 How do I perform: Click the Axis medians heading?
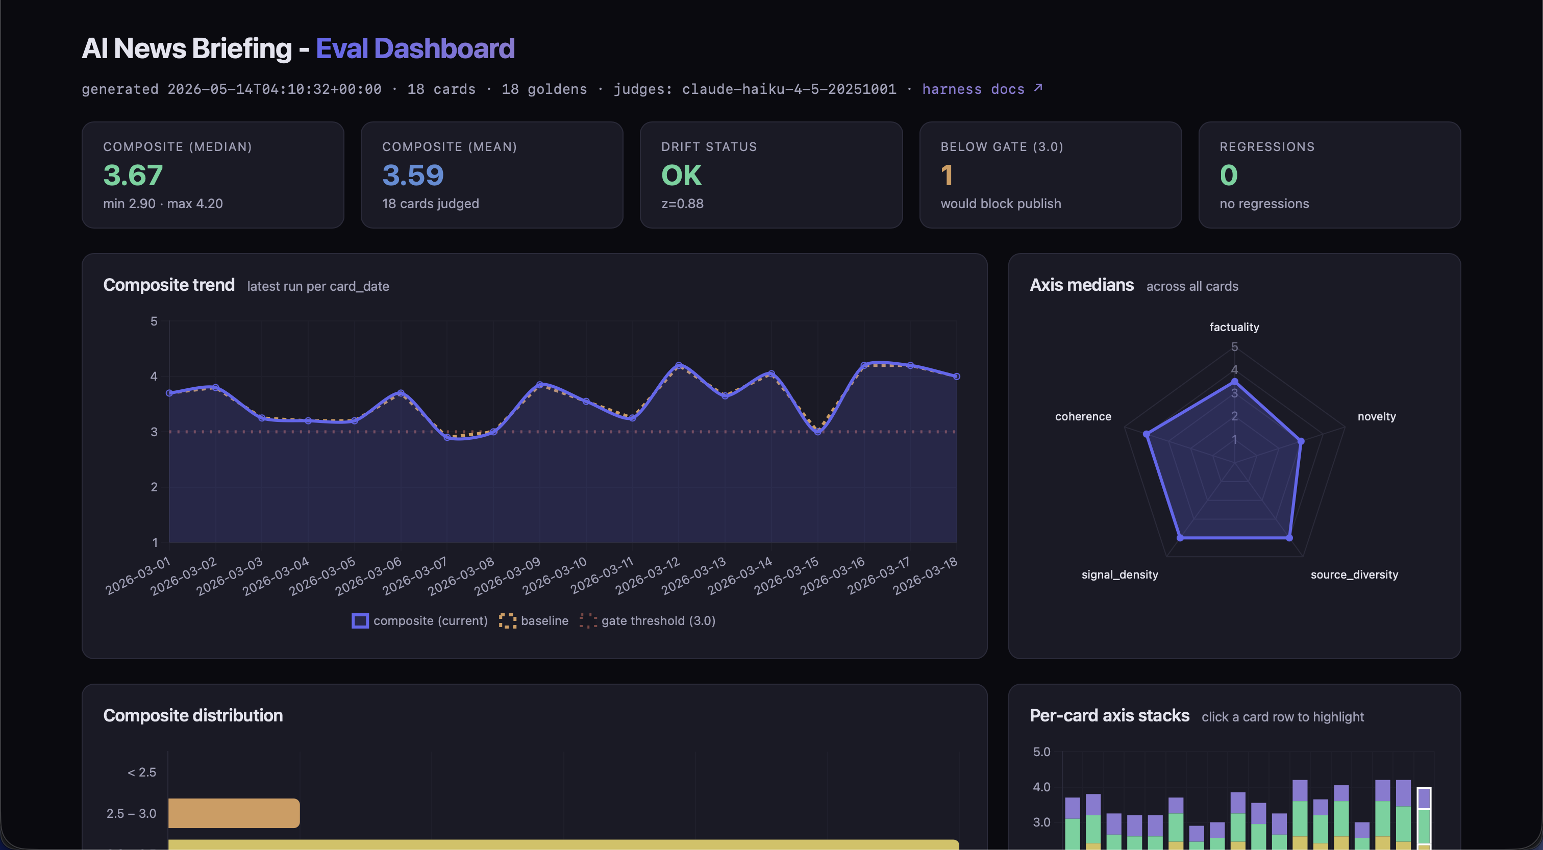(1082, 285)
